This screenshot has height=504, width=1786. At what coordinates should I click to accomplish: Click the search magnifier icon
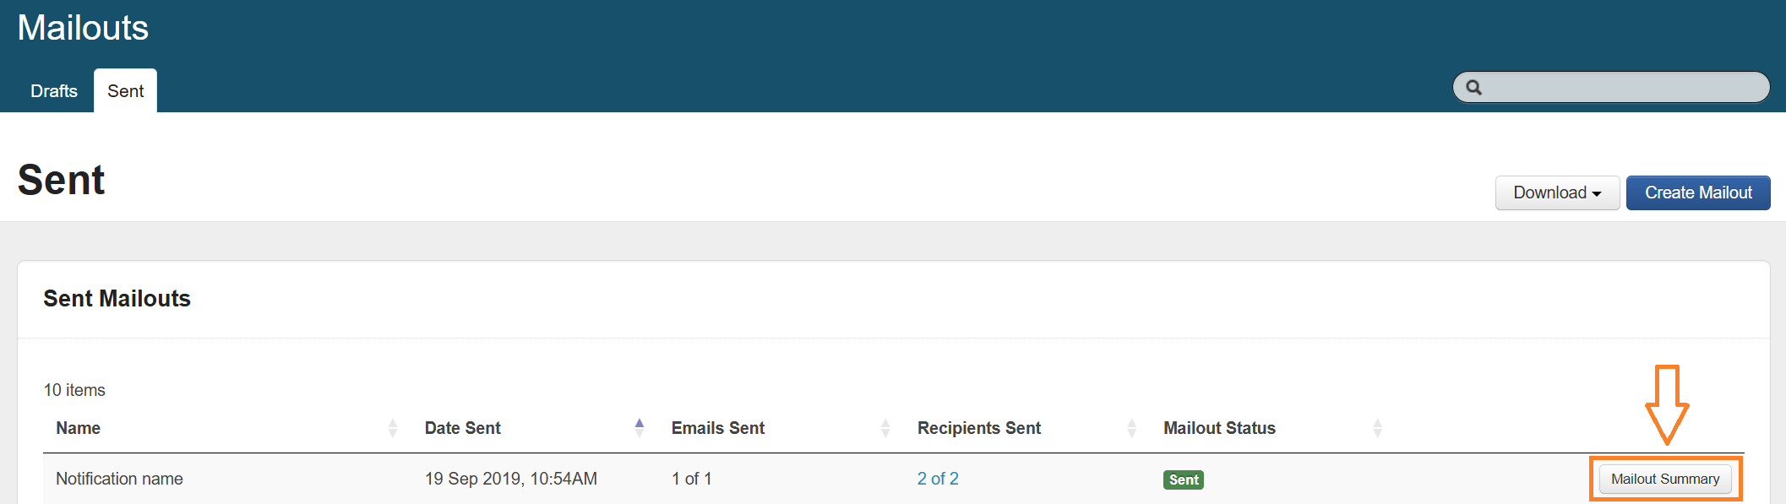(x=1473, y=88)
